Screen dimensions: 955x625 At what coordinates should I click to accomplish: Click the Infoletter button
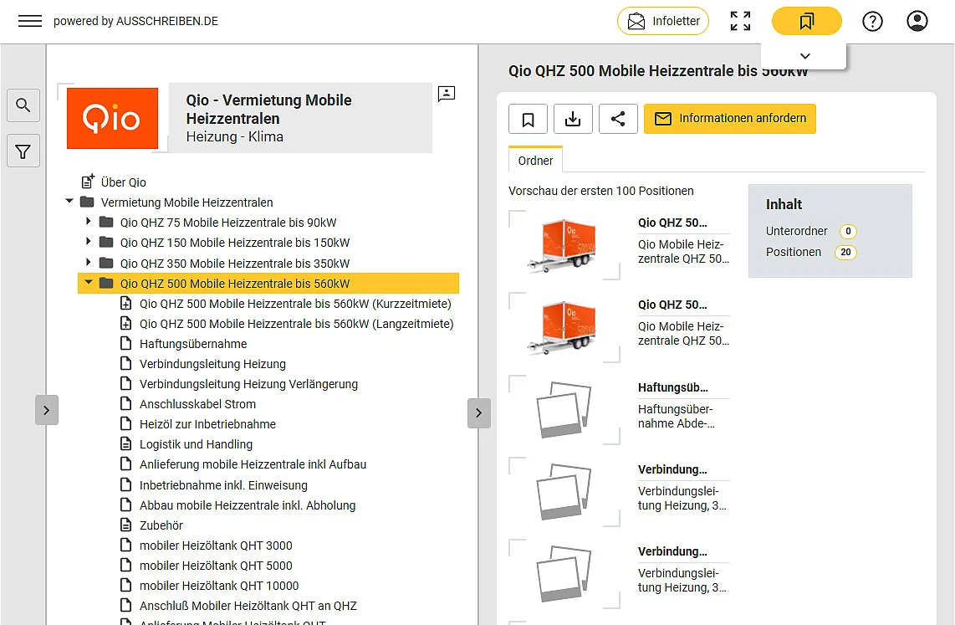[662, 21]
